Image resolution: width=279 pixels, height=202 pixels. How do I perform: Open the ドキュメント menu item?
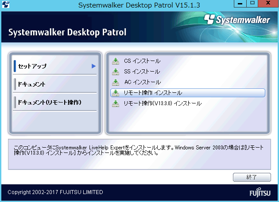(55, 84)
